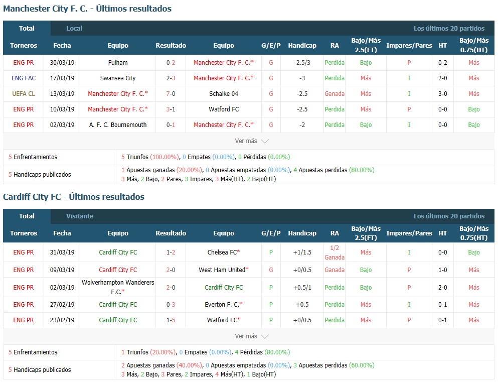Click handicap +0.5/1 in Wolverhampton row
The width and height of the screenshot is (498, 383).
click(x=302, y=287)
